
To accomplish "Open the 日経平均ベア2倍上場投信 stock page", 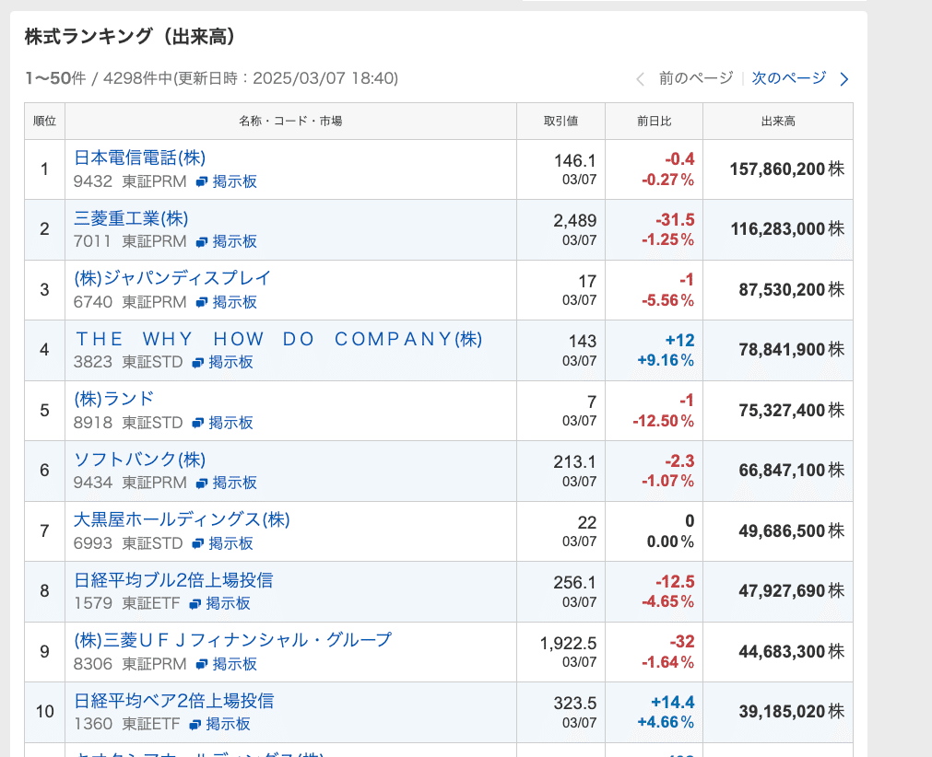I will click(x=173, y=701).
